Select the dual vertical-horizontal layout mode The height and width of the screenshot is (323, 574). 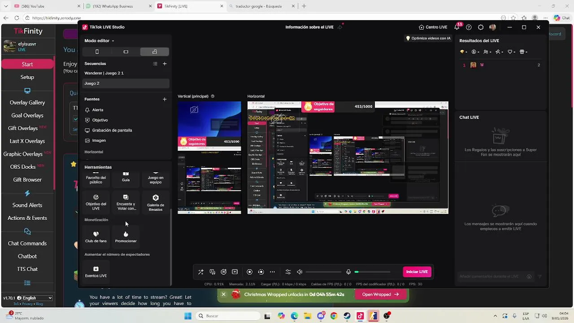(154, 52)
